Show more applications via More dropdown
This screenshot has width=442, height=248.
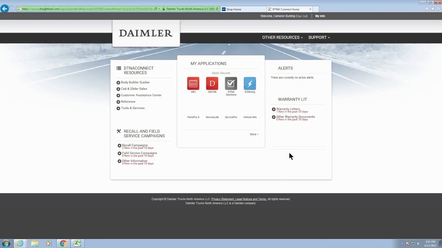(254, 134)
